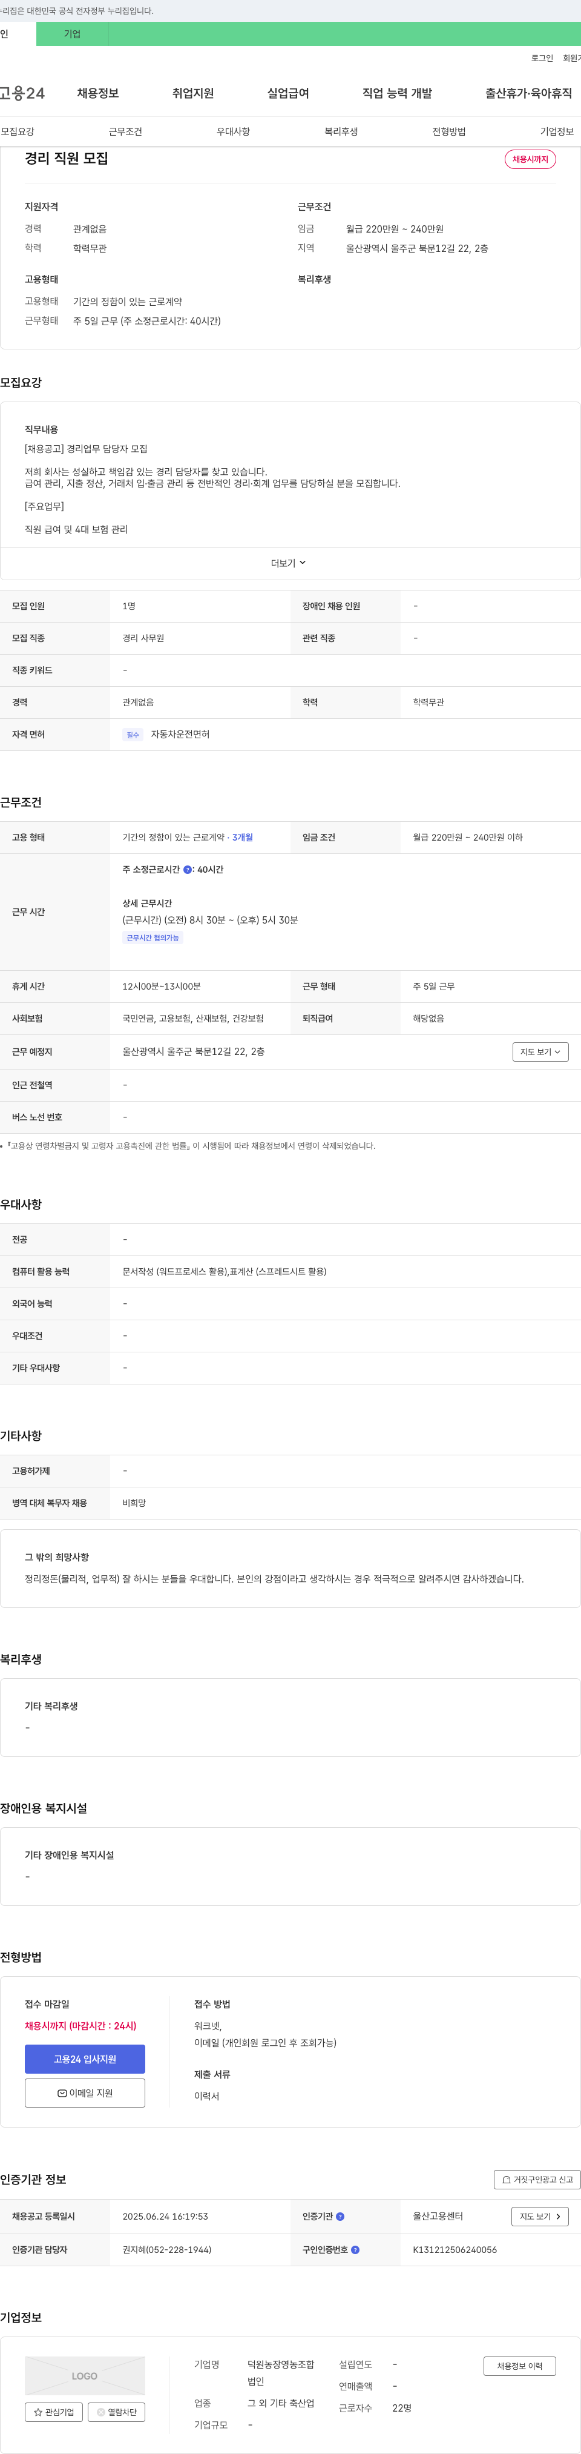Expand job description with 더보기
Screen dimensions: 581x2454
tap(289, 563)
